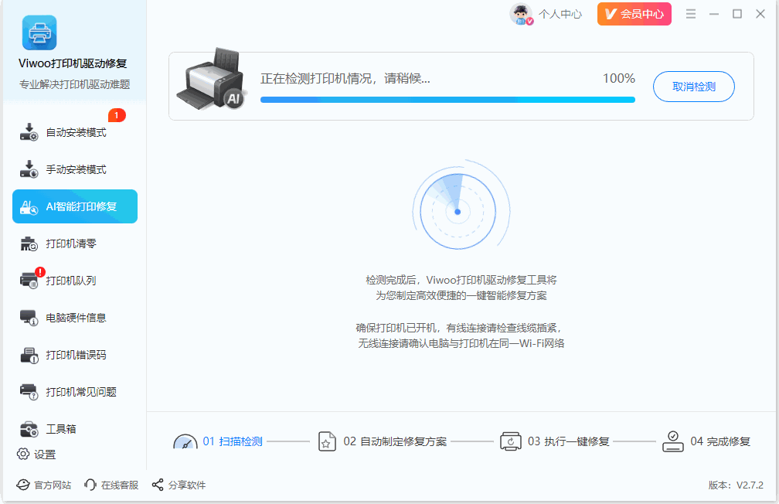779x504 pixels.
Task: Click the AI printer illustration
Action: click(x=211, y=78)
